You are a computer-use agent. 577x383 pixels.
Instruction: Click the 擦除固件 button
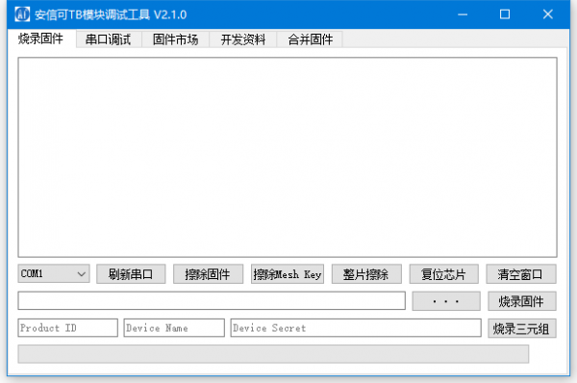208,274
